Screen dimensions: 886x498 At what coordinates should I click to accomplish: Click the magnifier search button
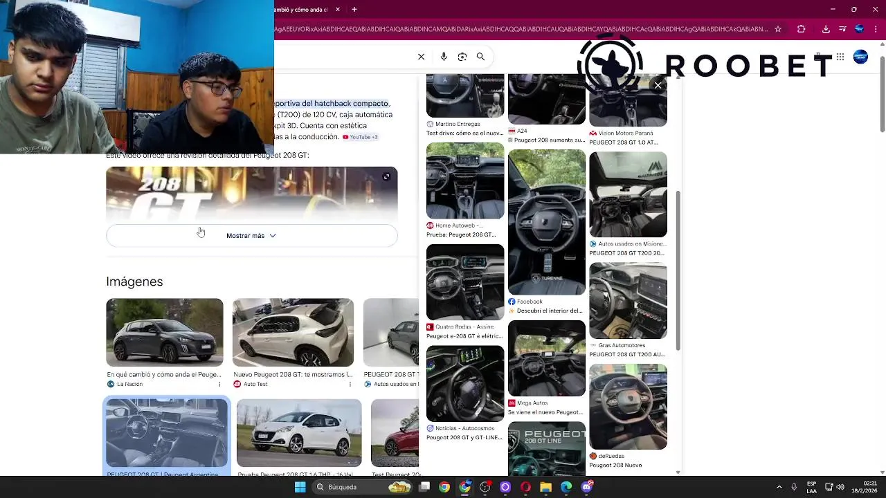pyautogui.click(x=480, y=57)
